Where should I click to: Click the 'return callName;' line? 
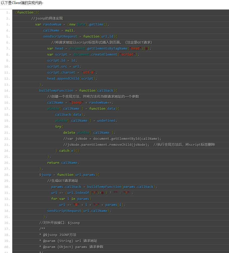[63, 163]
